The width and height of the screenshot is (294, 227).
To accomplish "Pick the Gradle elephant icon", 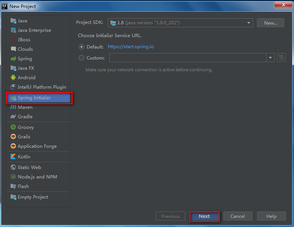I will [13, 117].
